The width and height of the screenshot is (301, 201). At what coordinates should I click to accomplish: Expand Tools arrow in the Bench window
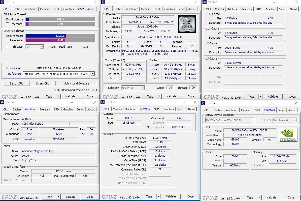(58, 96)
